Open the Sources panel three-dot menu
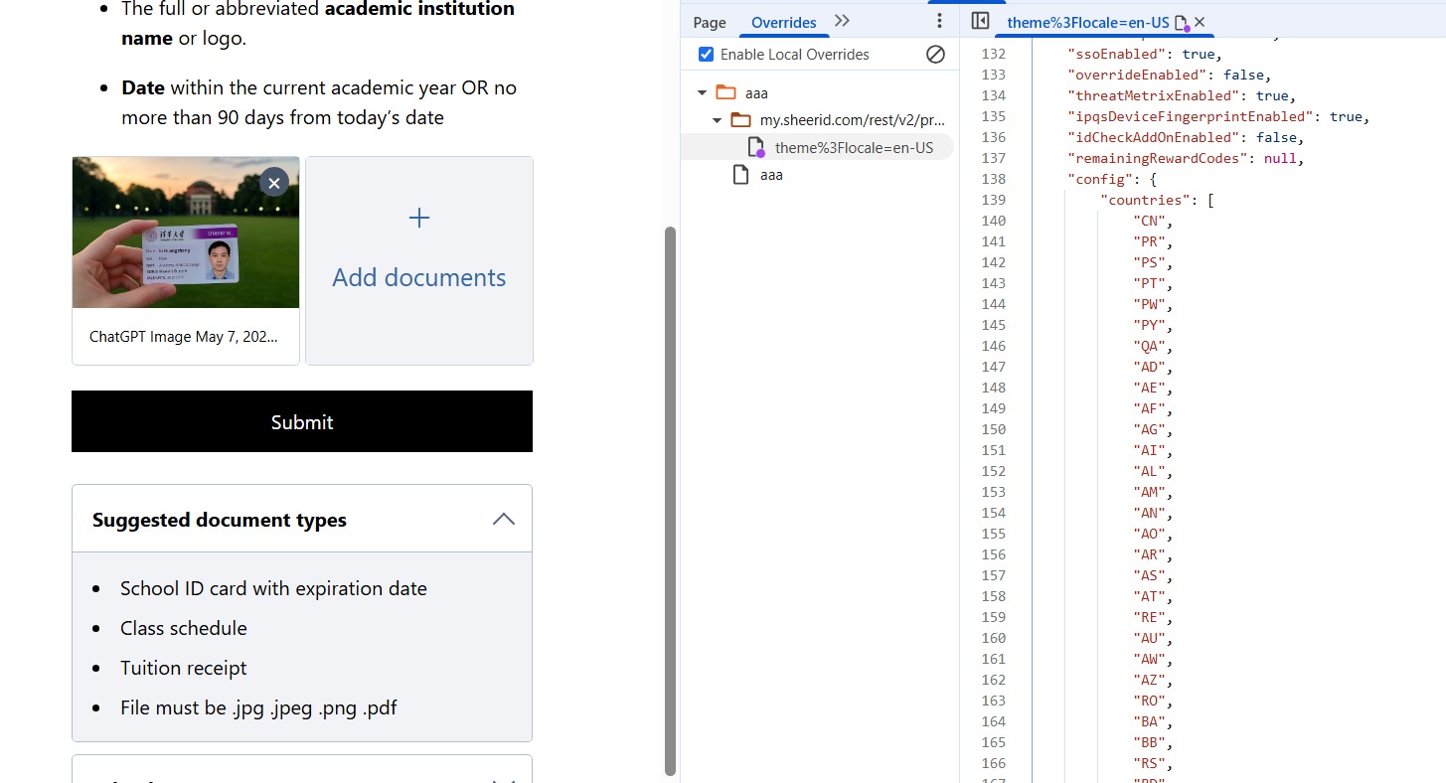Viewport: 1446px width, 783px height. [x=939, y=21]
